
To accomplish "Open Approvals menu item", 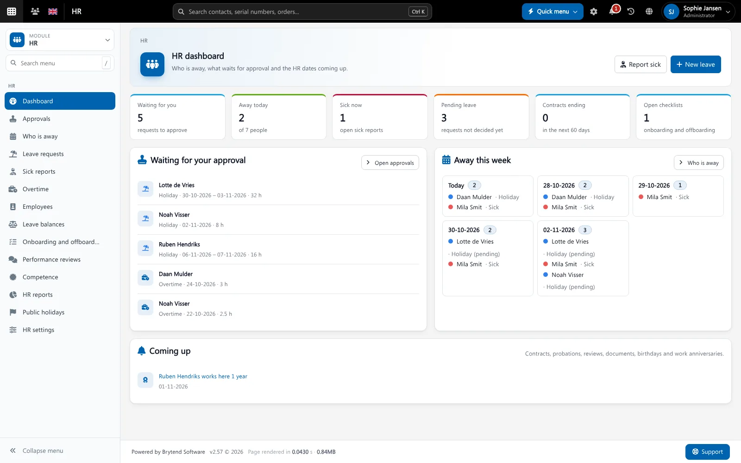I will pyautogui.click(x=60, y=119).
